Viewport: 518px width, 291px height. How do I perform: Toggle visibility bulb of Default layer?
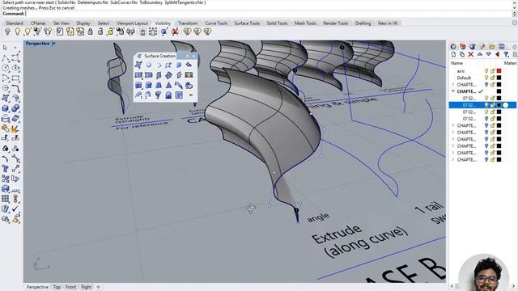tap(486, 78)
